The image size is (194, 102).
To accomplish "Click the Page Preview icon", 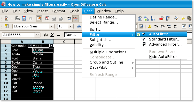I will 61,19.
